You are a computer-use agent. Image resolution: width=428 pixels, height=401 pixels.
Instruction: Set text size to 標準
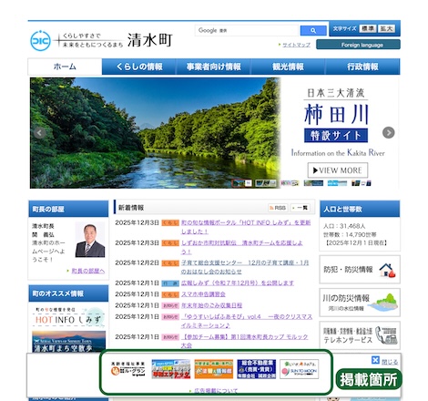pos(368,28)
